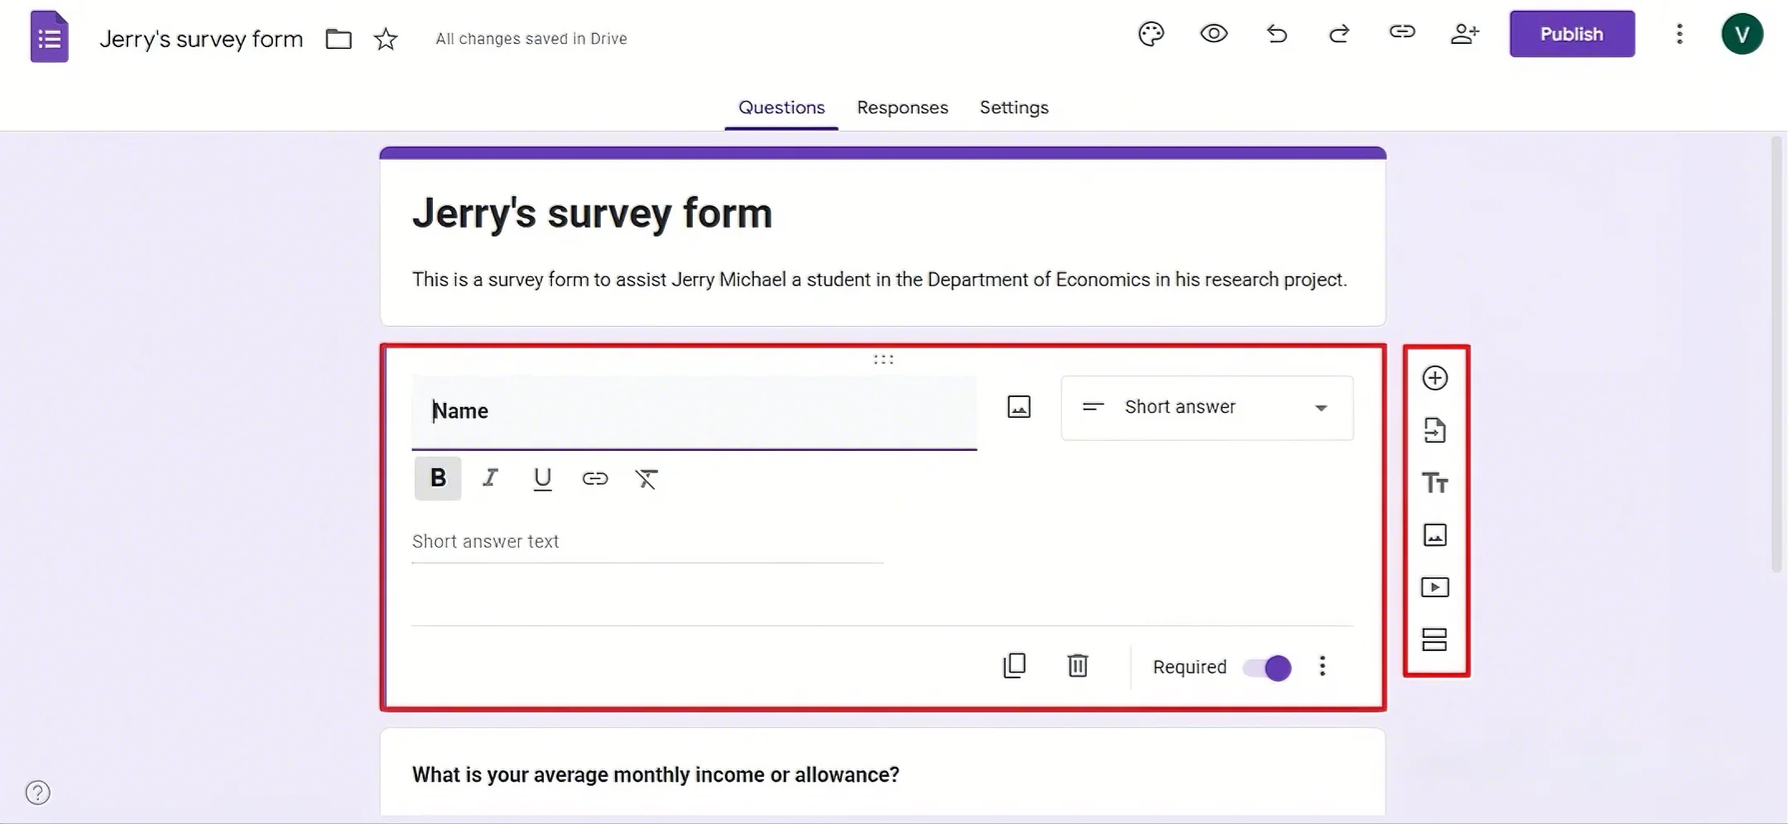
Task: Open the form's three-dot overflow menu
Action: click(1679, 33)
